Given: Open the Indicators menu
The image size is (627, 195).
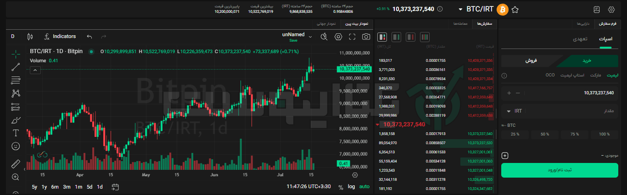Looking at the screenshot, I should pos(60,37).
